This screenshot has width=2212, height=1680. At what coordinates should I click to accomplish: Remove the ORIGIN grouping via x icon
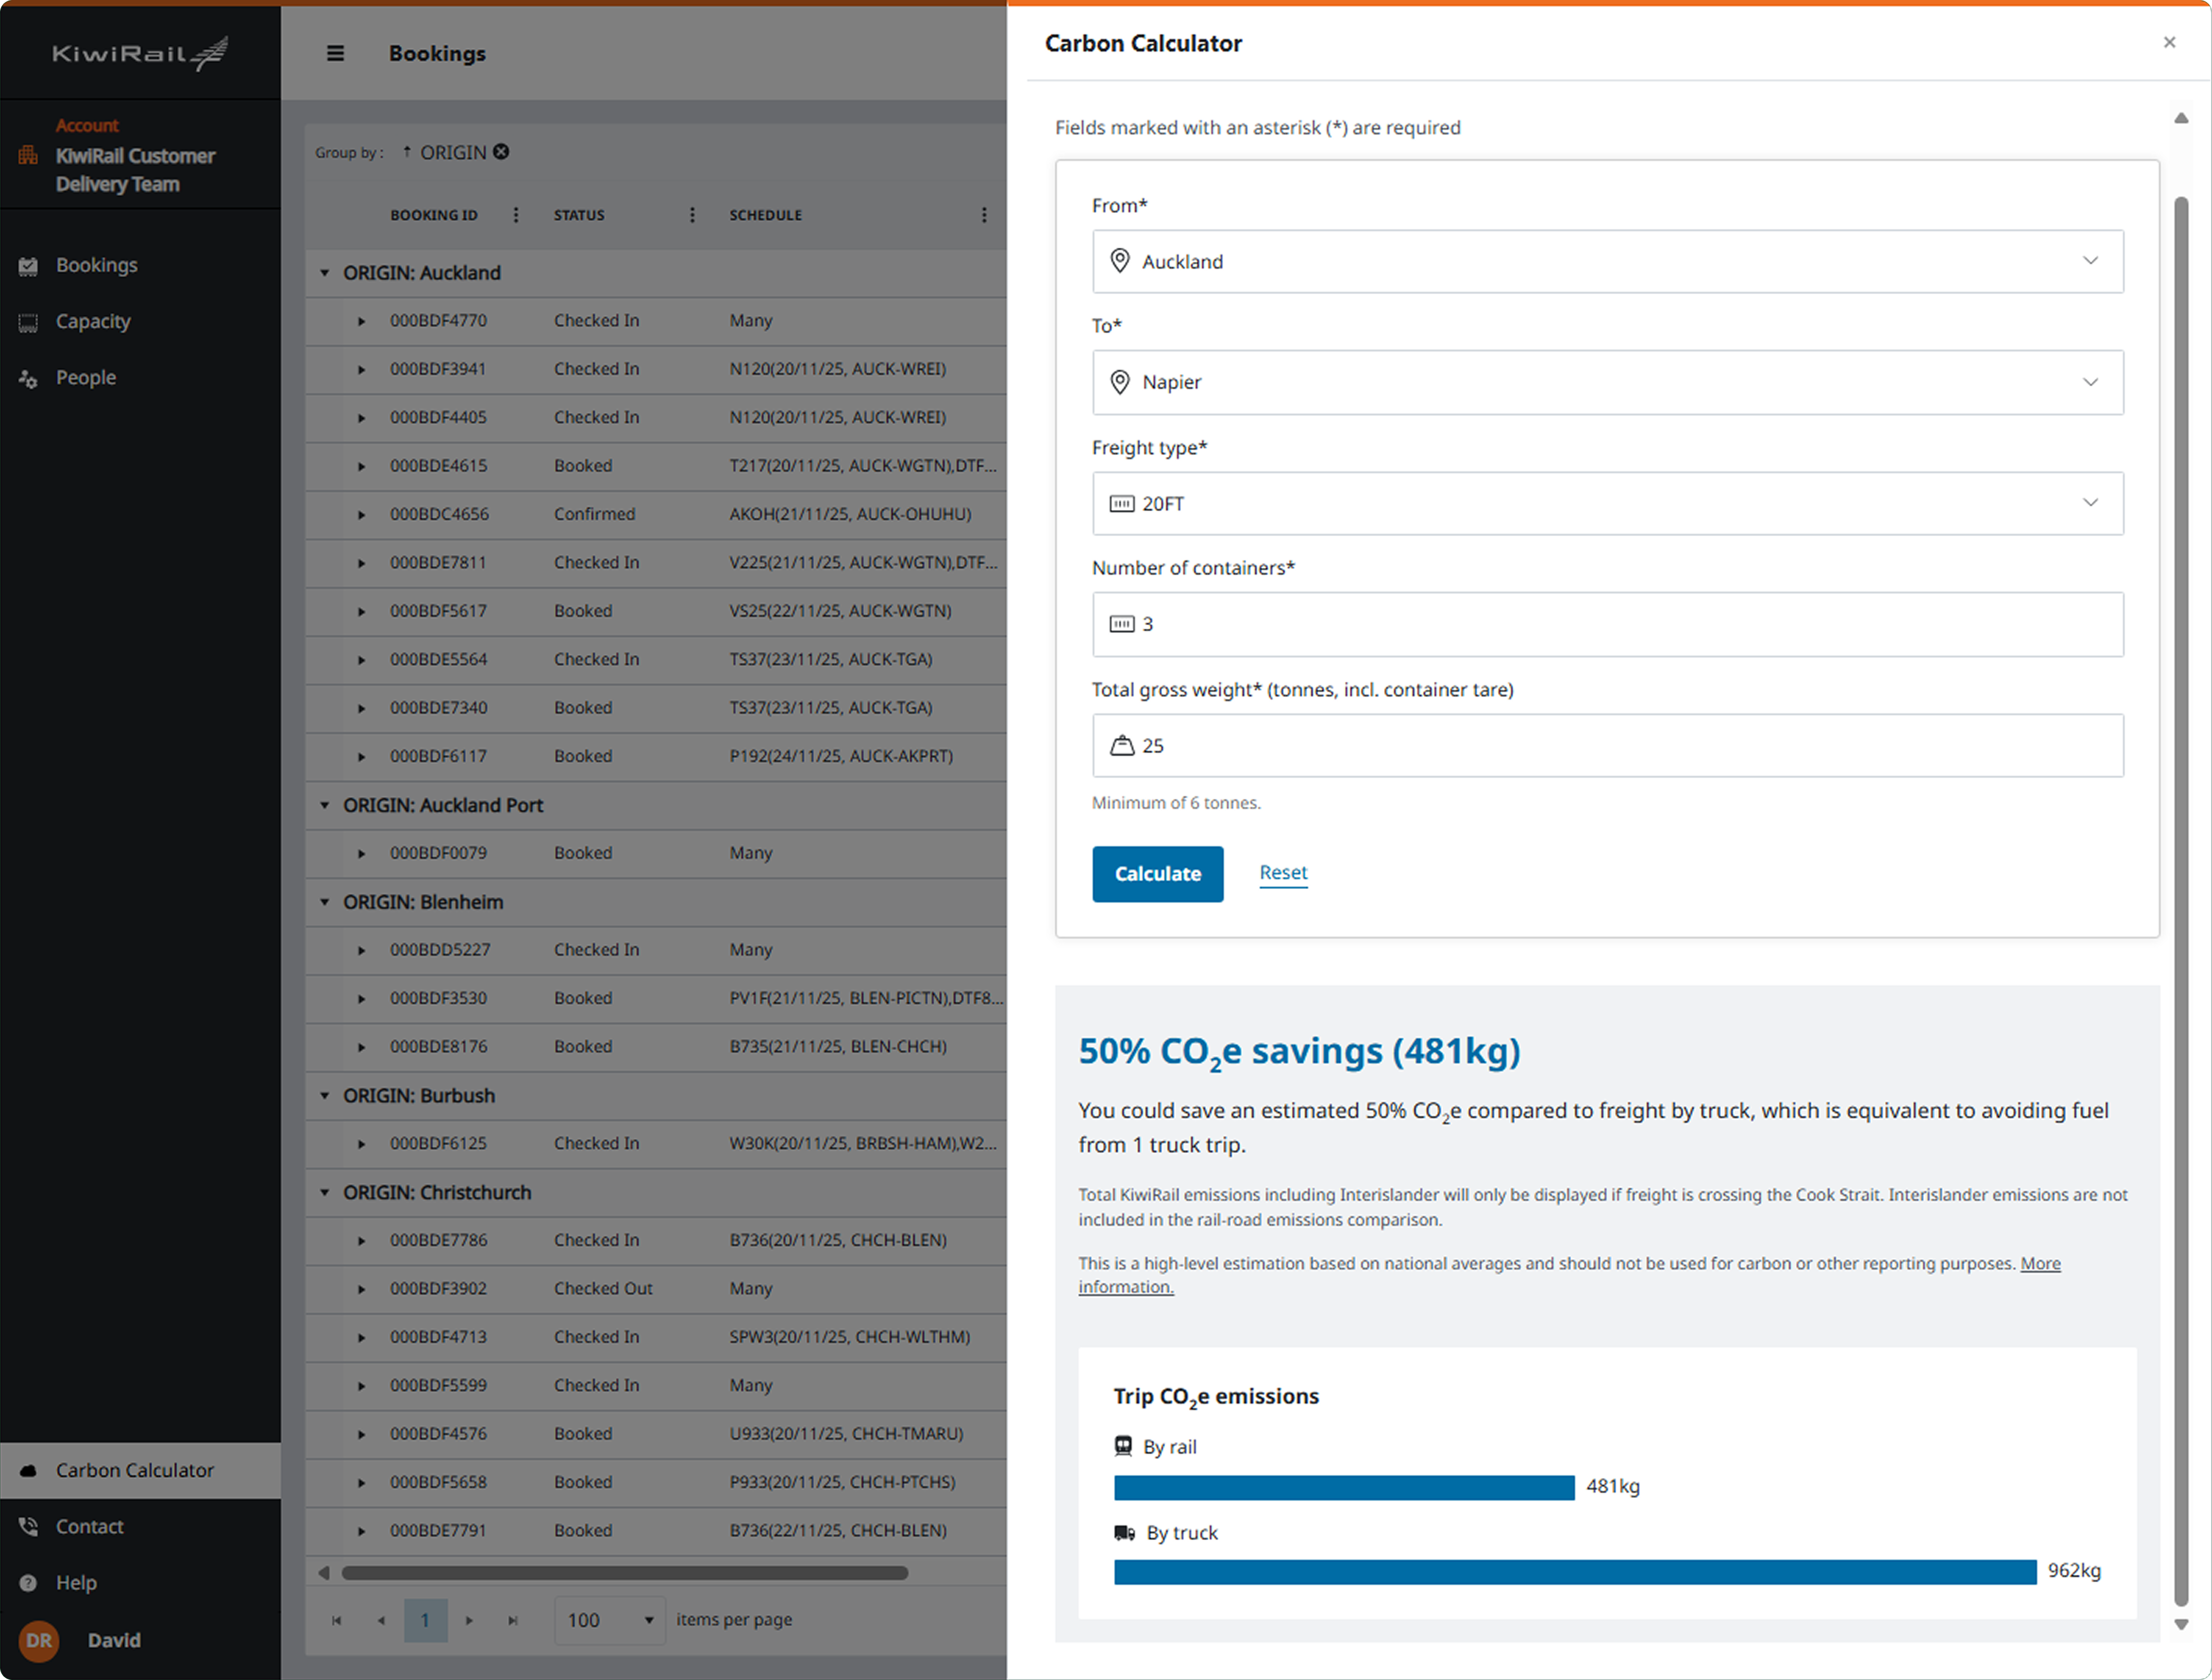[501, 152]
